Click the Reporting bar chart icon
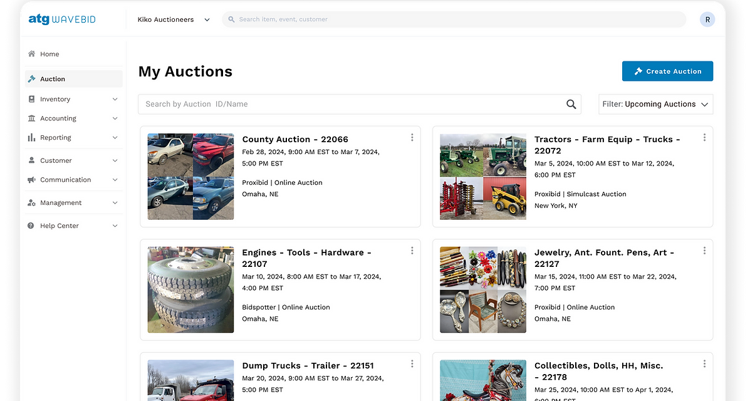750x401 pixels. pyautogui.click(x=31, y=137)
